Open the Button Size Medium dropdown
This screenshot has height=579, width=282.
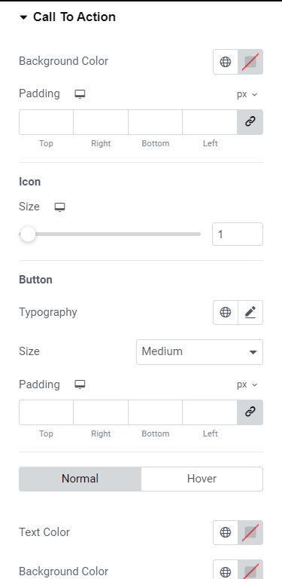click(x=199, y=352)
